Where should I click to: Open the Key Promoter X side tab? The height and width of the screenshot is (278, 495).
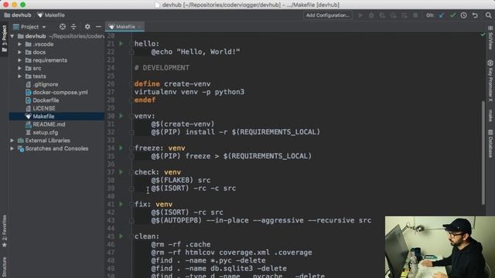(490, 81)
